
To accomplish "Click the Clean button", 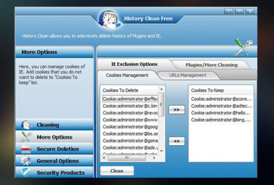I will [117, 171].
